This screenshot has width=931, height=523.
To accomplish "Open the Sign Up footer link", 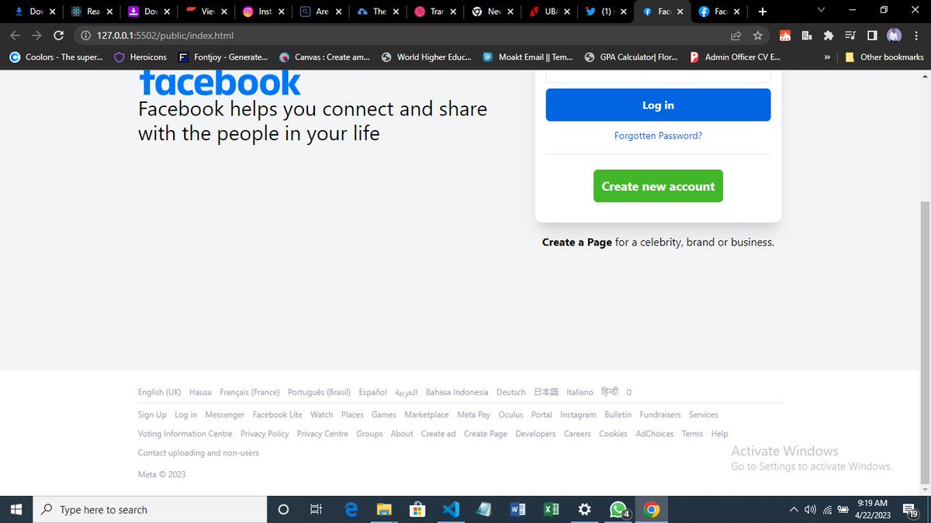I will point(152,415).
